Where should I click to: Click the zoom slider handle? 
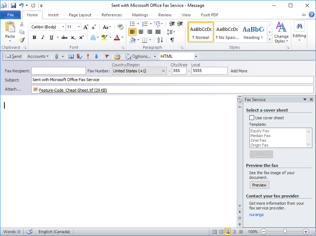click(x=285, y=231)
